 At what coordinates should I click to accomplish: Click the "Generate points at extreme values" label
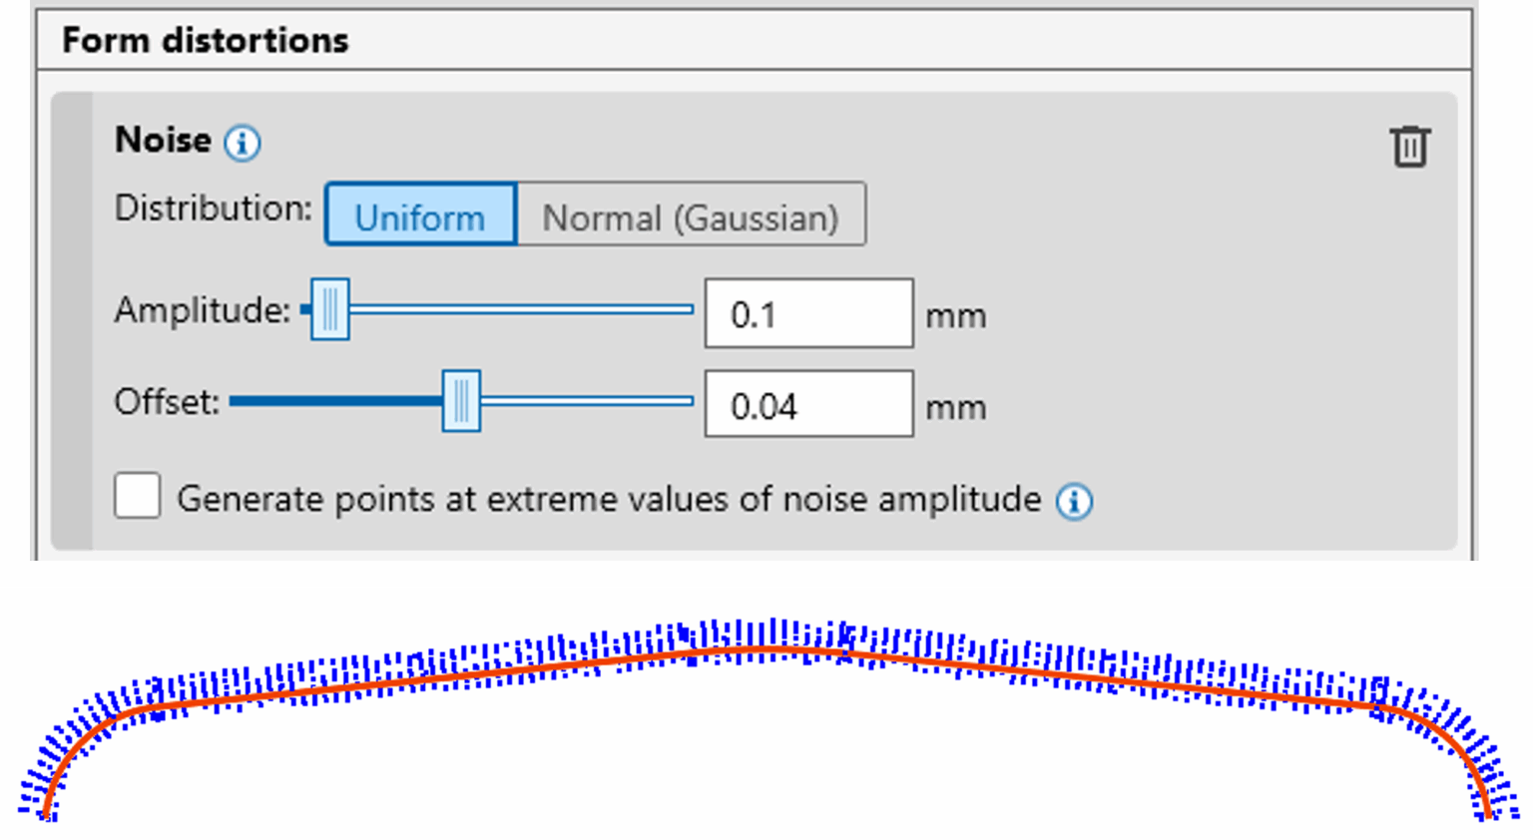coord(609,499)
